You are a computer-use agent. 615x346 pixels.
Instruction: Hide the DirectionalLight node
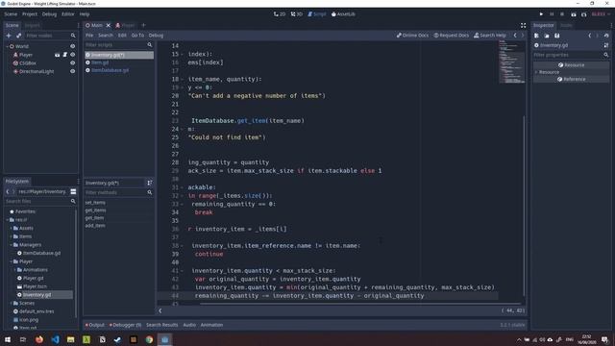tap(73, 71)
